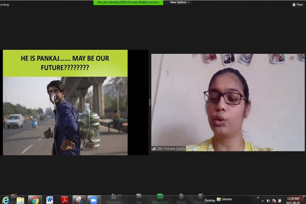Launch Google Chrome from the taskbar

pos(35,200)
